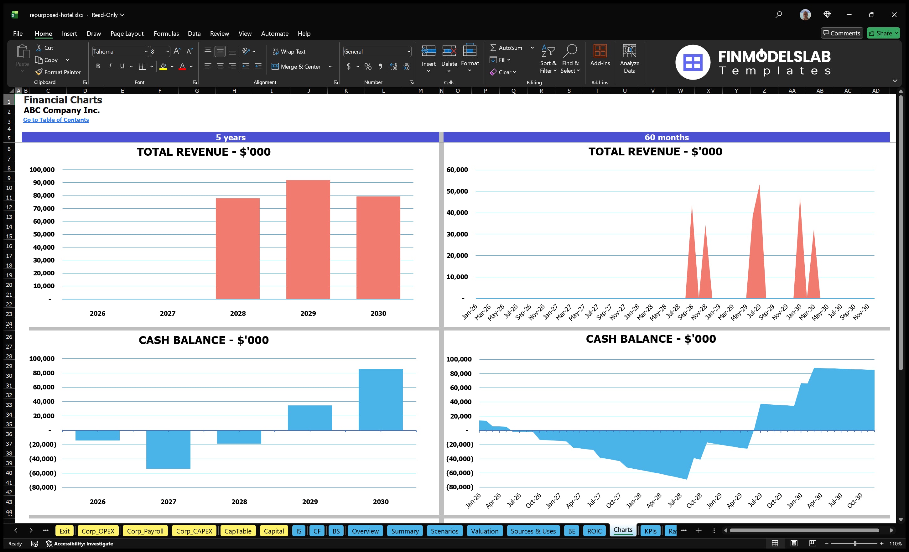Screen dimensions: 909x552
Task: Select the Tahoma font name field
Action: tap(118, 51)
